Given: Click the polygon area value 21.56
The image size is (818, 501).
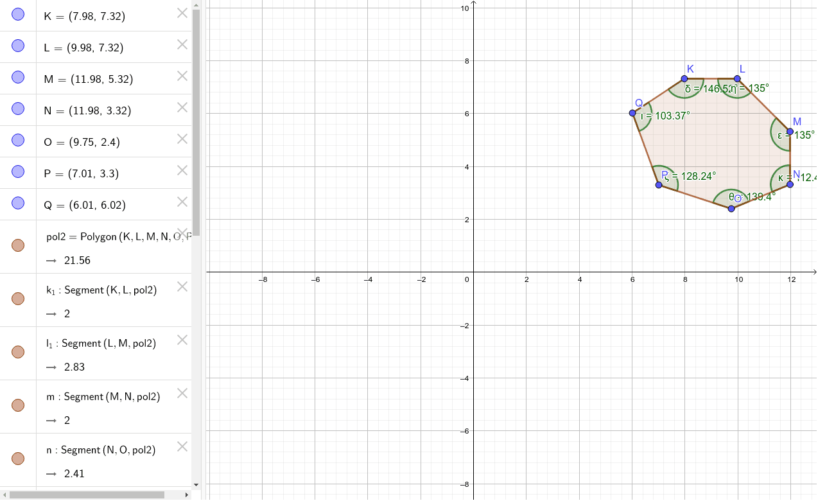Looking at the screenshot, I should pos(77,261).
